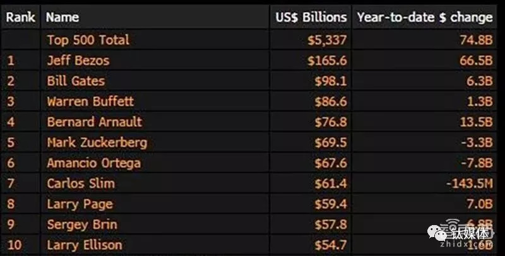Select the Year-to-date $ change header
The image size is (505, 256).
[424, 18]
